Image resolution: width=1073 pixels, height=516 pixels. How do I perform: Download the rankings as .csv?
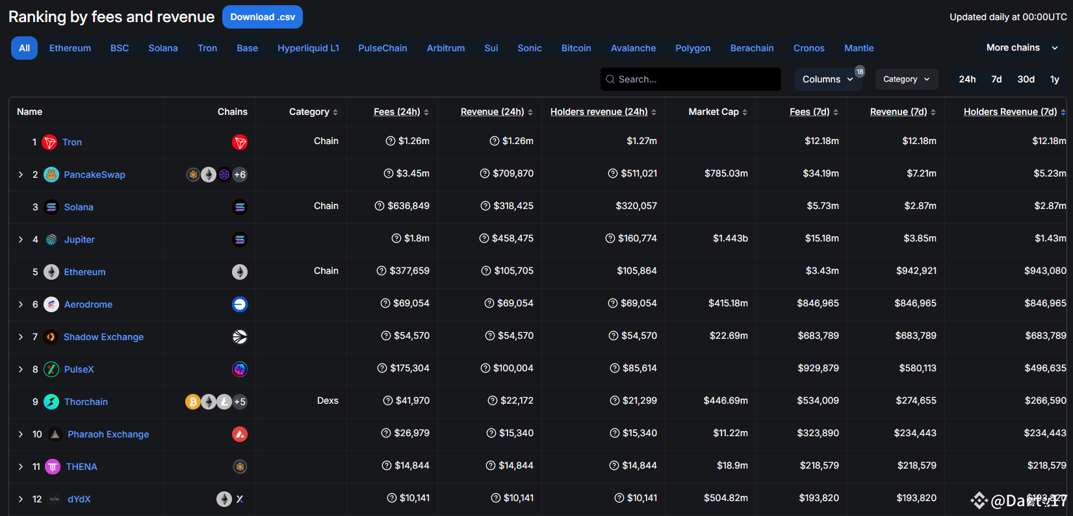click(263, 17)
